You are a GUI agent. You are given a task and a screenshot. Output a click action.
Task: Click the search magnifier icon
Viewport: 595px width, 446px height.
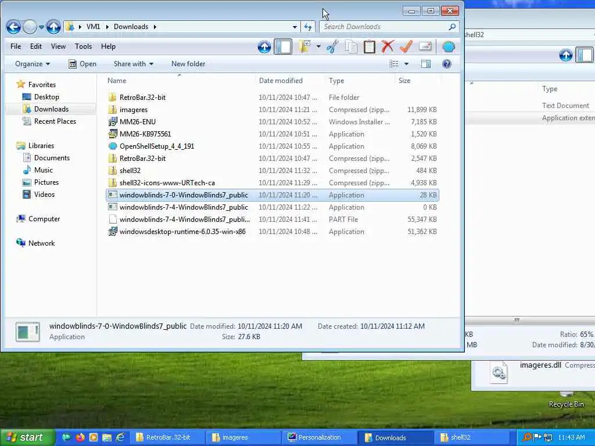coord(452,27)
